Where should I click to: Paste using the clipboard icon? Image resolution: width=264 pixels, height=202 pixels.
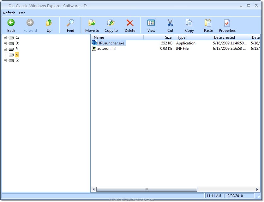[x=208, y=23]
